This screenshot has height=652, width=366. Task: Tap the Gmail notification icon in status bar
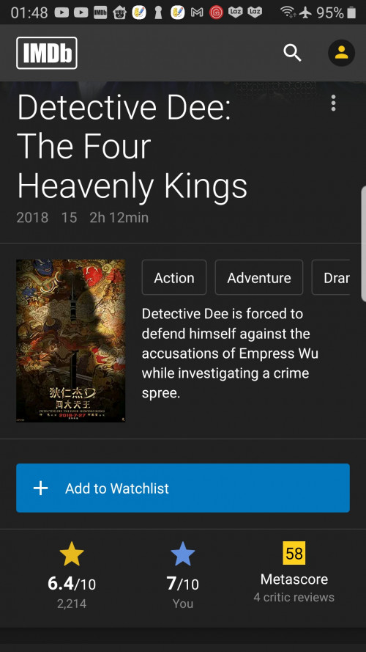click(197, 12)
